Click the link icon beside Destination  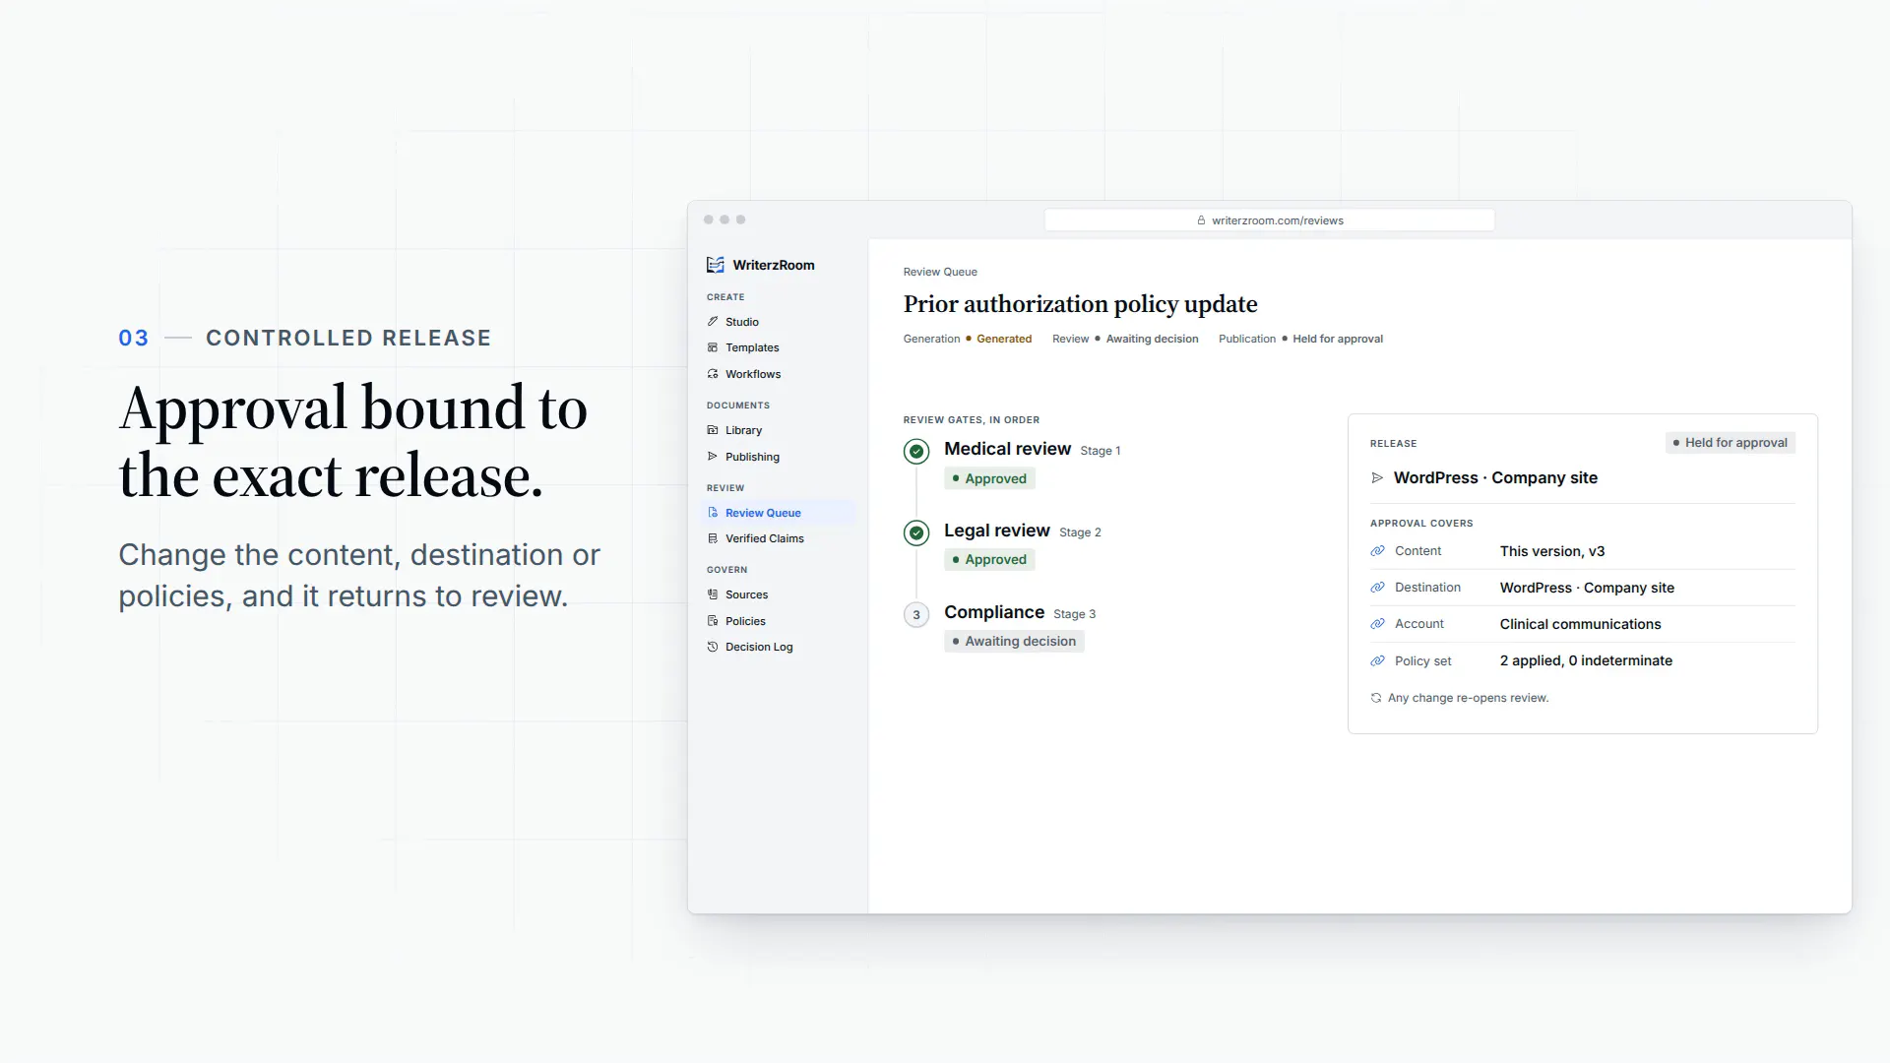1377,588
